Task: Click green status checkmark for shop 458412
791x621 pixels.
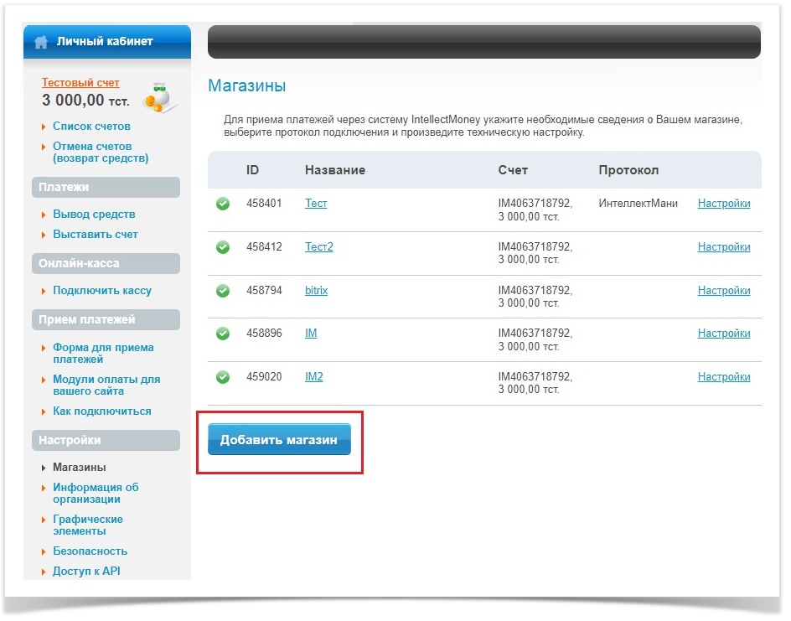Action: pos(223,247)
